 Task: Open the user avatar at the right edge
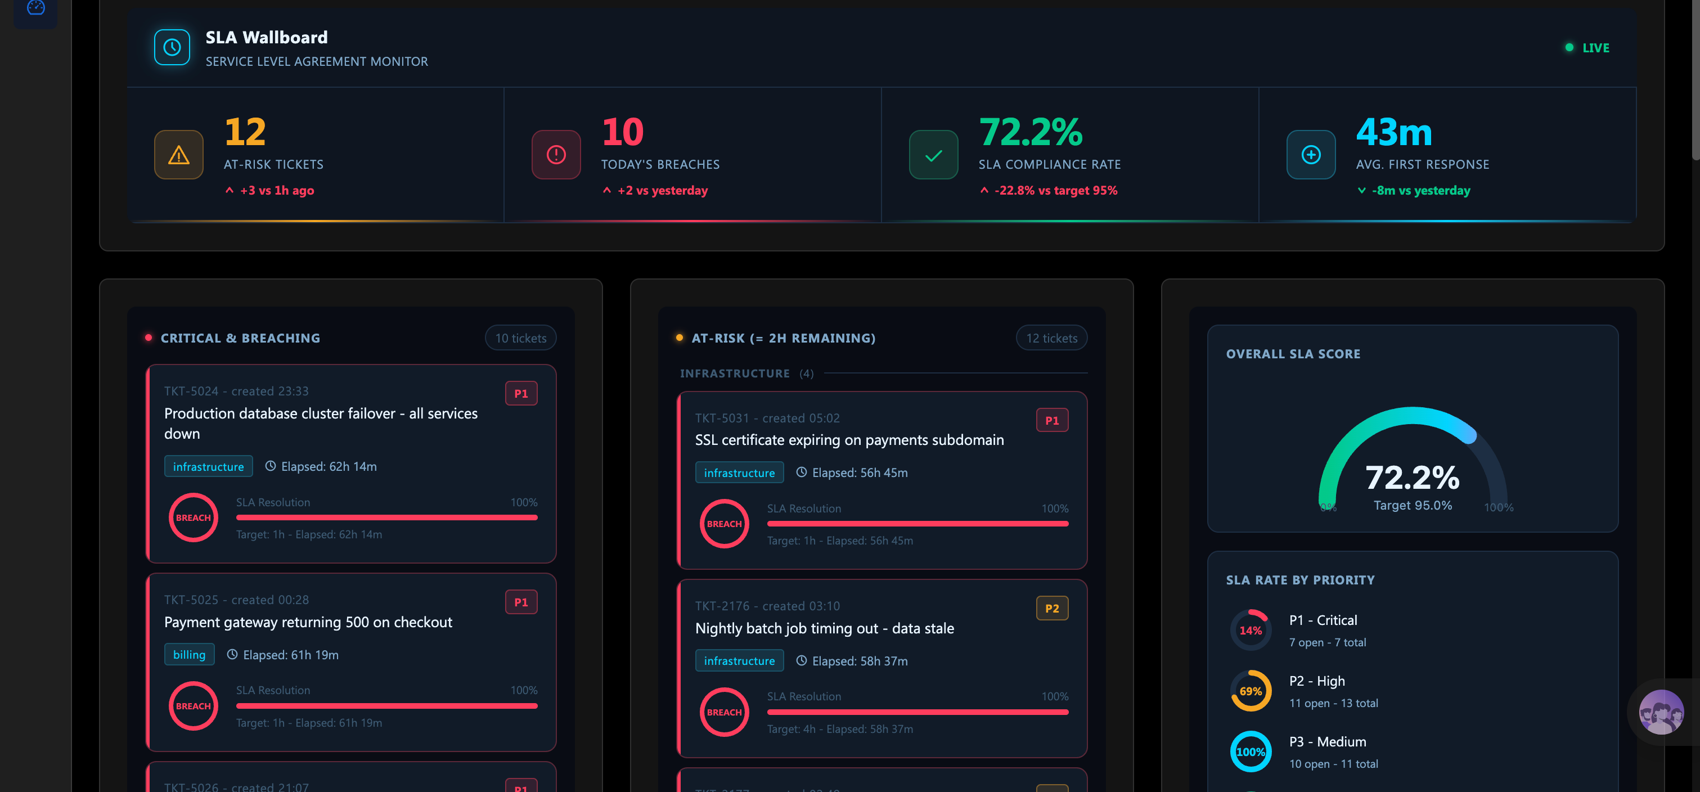coord(1661,712)
